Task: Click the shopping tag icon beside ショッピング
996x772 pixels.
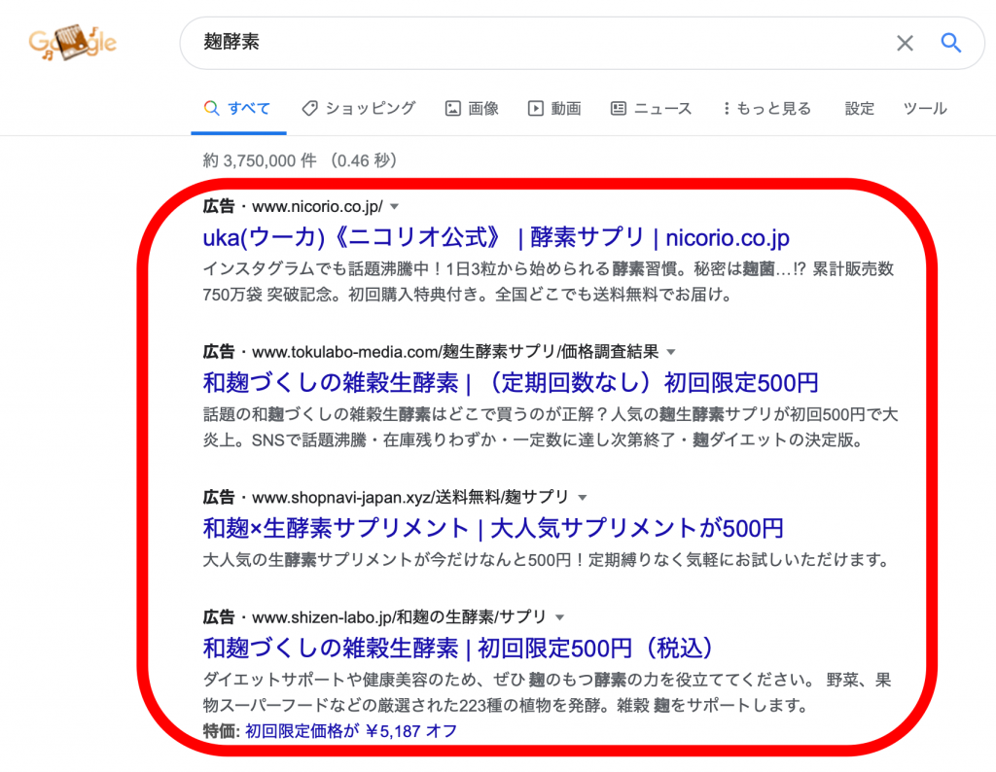Action: click(x=309, y=109)
